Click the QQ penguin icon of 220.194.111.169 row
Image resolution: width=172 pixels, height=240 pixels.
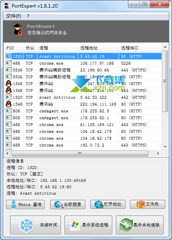pyautogui.click(x=9, y=104)
